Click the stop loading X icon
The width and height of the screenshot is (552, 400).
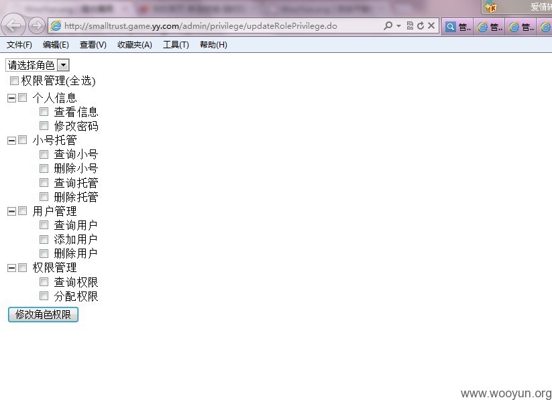point(431,25)
